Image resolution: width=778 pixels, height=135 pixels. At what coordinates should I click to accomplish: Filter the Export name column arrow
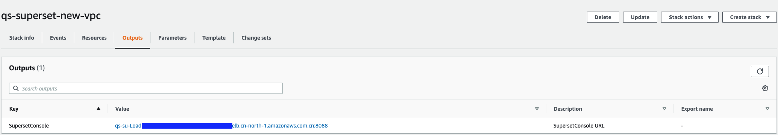point(767,109)
